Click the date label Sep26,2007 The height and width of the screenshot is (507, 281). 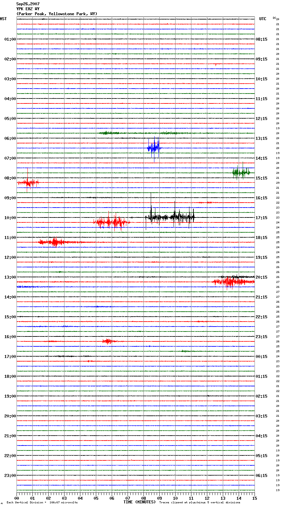click(28, 4)
